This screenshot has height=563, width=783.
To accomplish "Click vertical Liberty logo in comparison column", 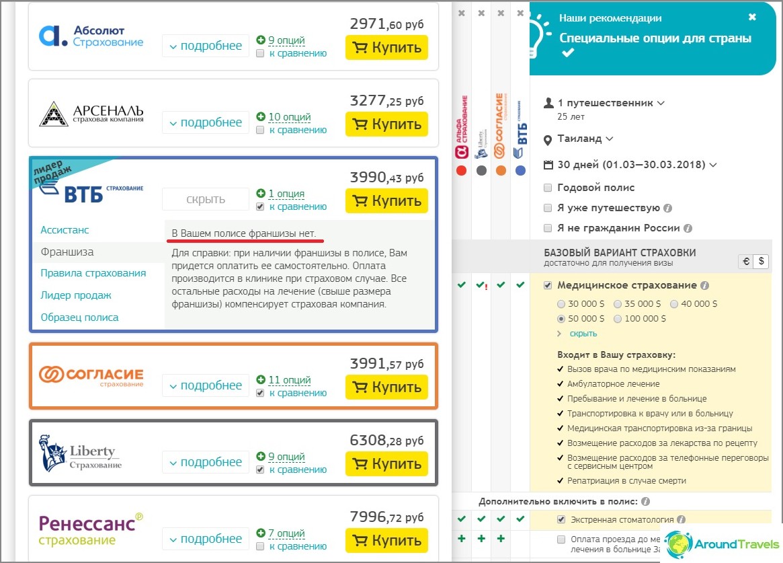I will pyautogui.click(x=481, y=144).
